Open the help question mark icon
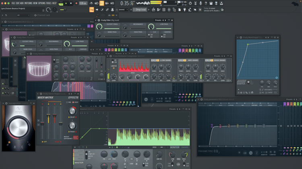Image resolution: width=302 pixels, height=169 pixels. [x=206, y=3]
